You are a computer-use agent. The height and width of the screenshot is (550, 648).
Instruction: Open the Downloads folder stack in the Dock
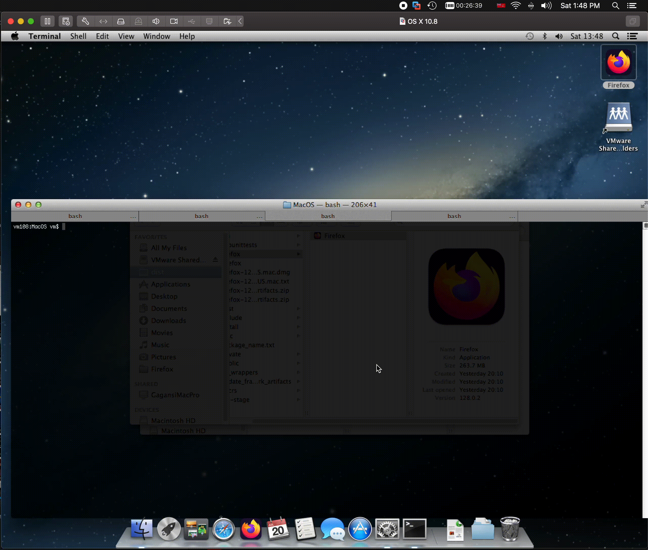(x=482, y=529)
